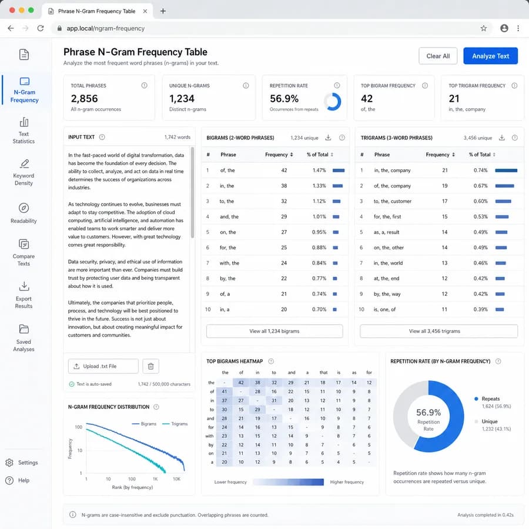Sort trigrams by % of Total column

point(482,155)
